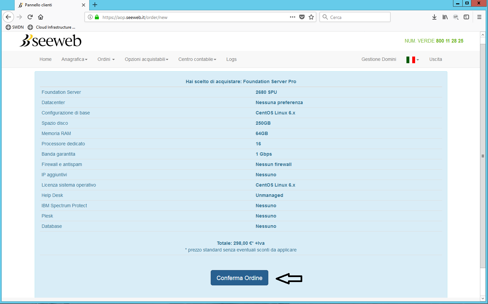Open the Firefox hamburger menu
This screenshot has width=488, height=304.
(479, 17)
